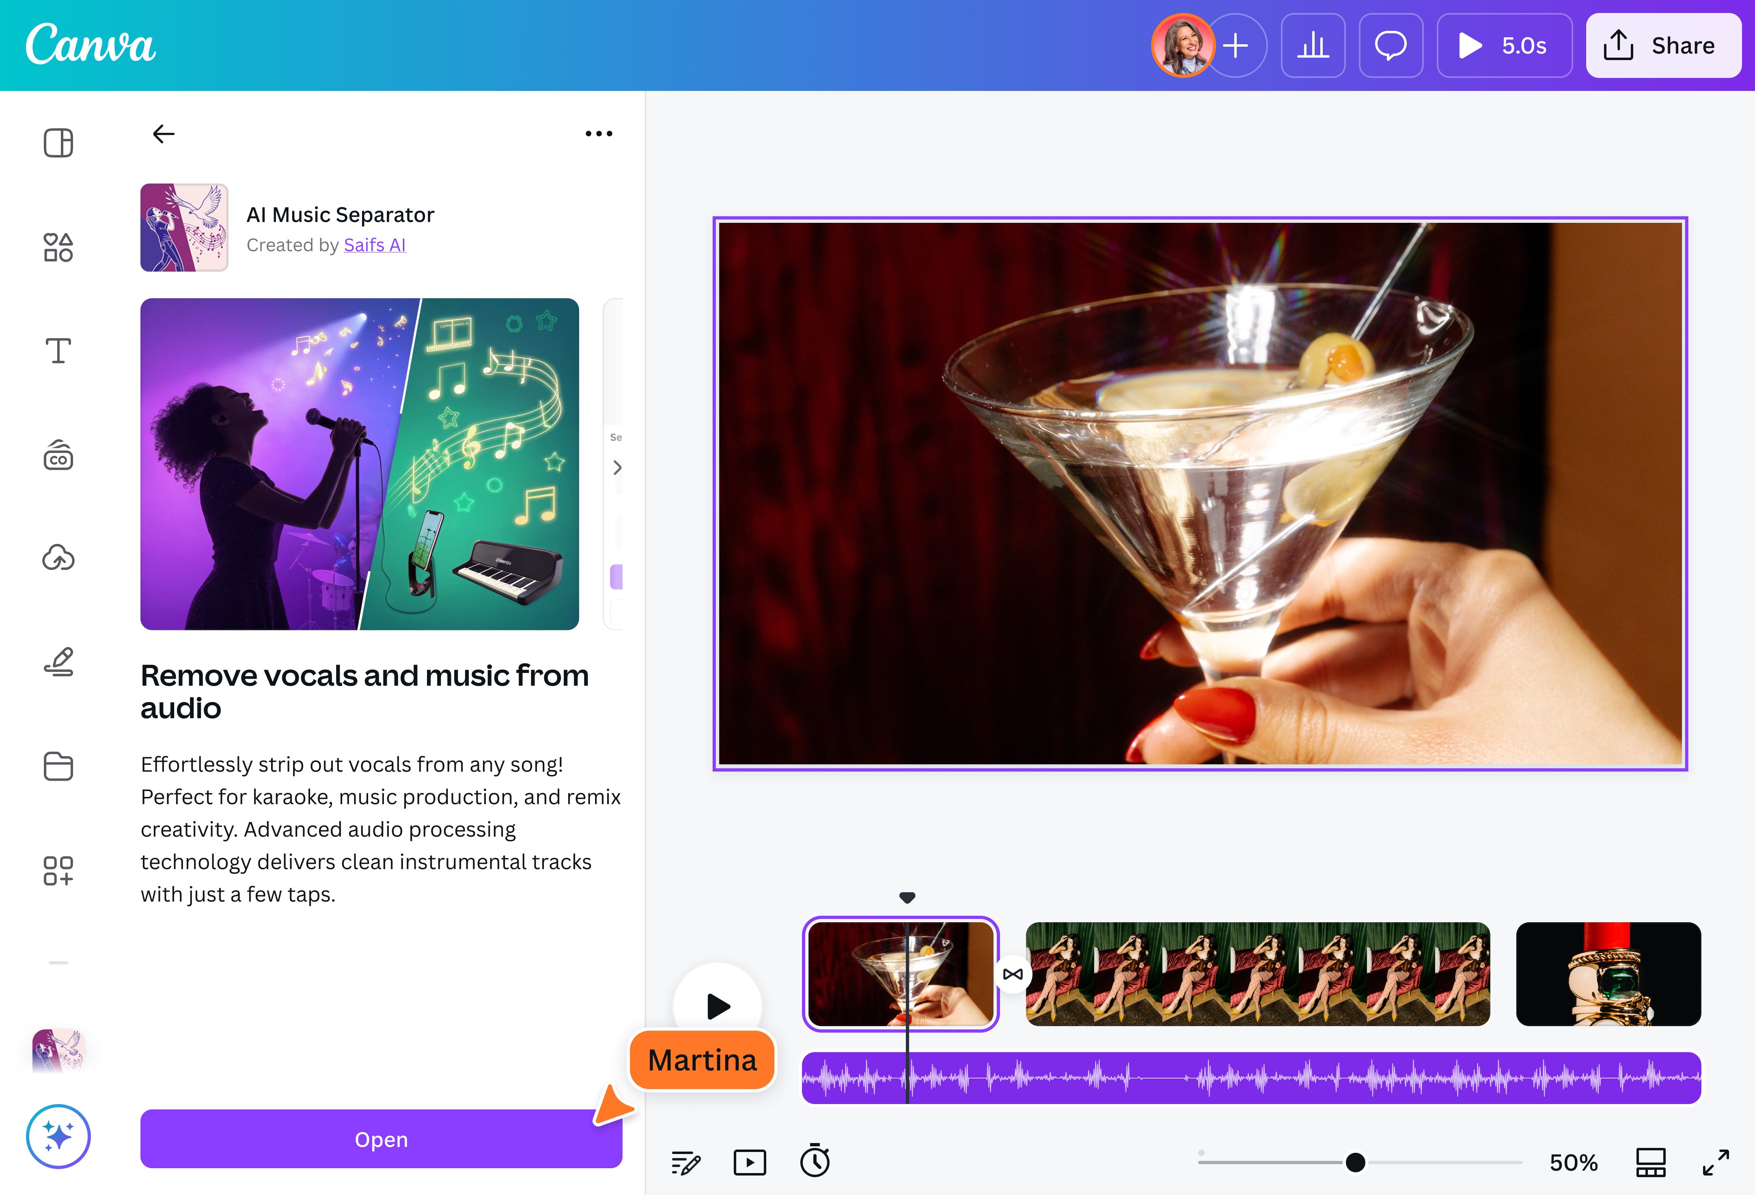Click the purple Open button
This screenshot has height=1195, width=1755.
(381, 1138)
